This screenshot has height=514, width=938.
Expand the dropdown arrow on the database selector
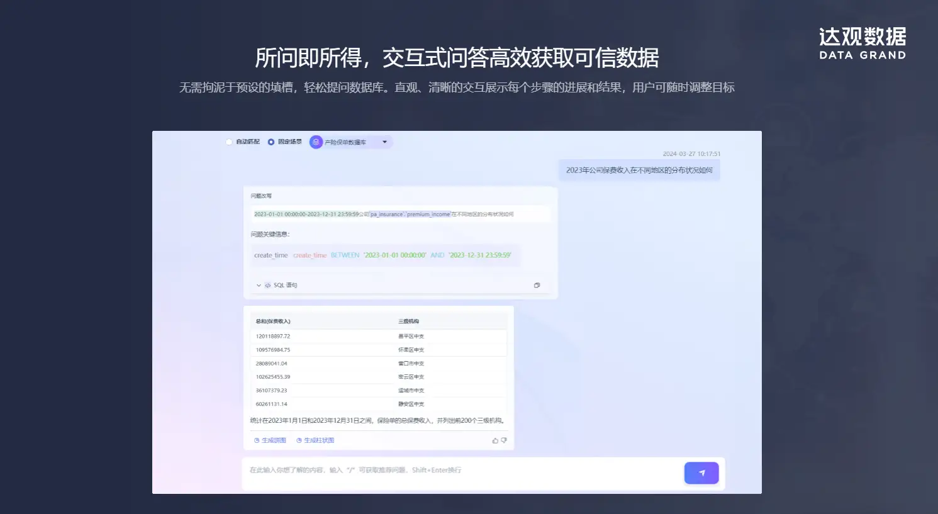coord(385,142)
